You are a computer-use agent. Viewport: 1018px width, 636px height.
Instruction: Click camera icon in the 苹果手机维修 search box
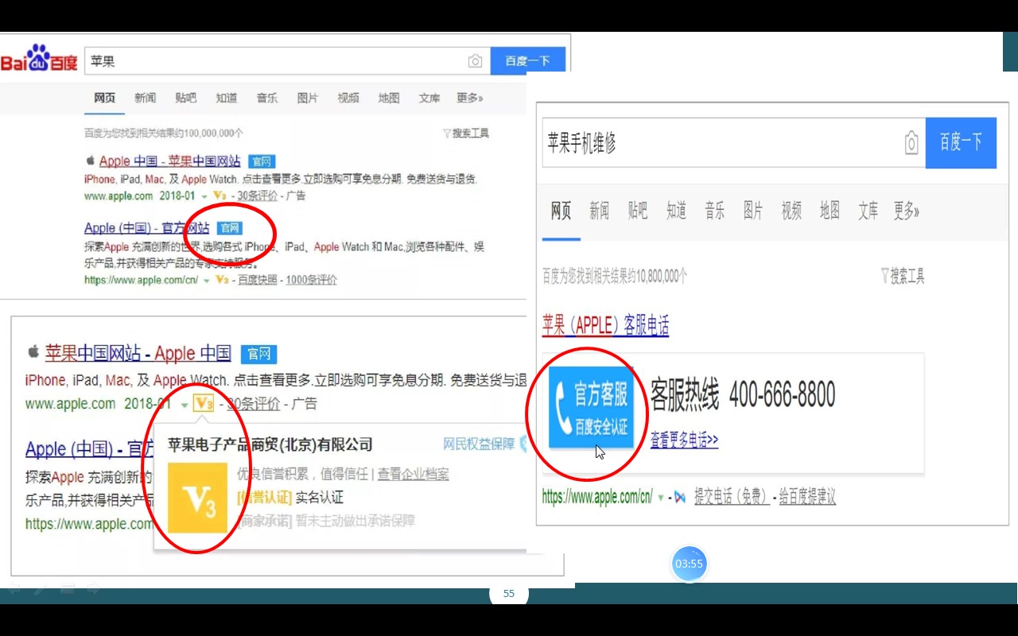911,143
